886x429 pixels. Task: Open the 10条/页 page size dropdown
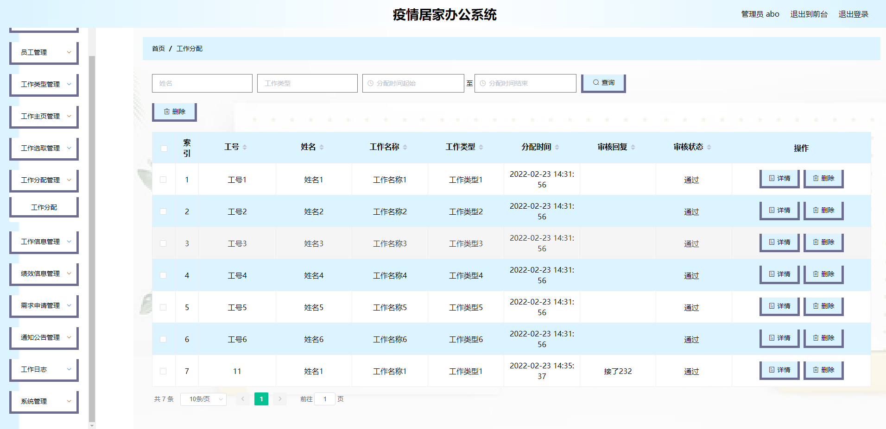[x=203, y=399]
